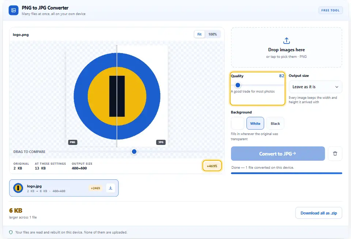Choose the blank transparent-fill background swatch
The image size is (351, 239).
pyautogui.click(x=238, y=123)
